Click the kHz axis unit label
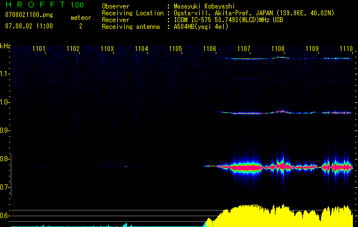The image size is (358, 227). pos(5,45)
